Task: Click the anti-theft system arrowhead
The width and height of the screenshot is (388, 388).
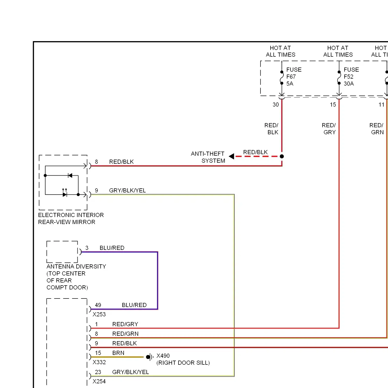Action: tap(232, 156)
